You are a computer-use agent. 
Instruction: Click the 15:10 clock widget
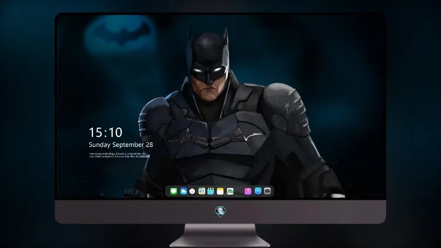105,132
